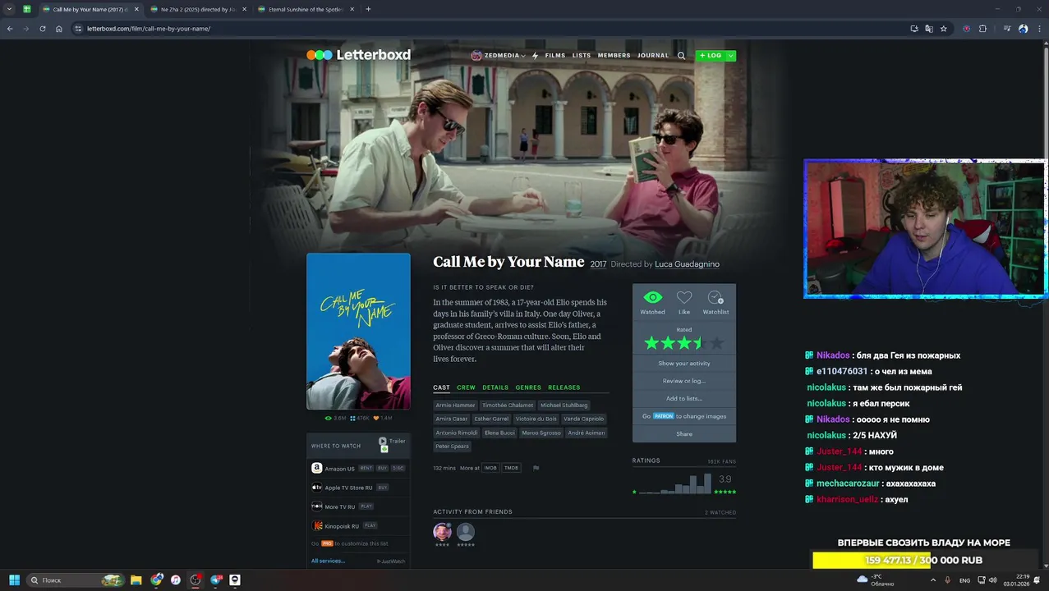Click the JustWatch attribution link
This screenshot has width=1049, height=591.
tap(391, 561)
